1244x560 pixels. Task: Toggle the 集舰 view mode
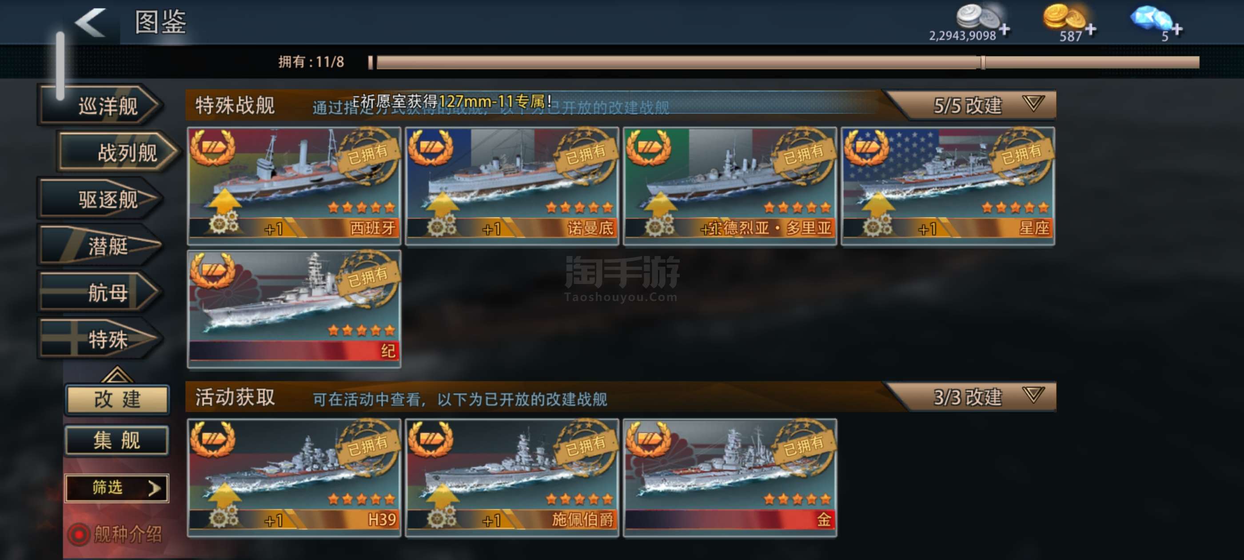117,440
